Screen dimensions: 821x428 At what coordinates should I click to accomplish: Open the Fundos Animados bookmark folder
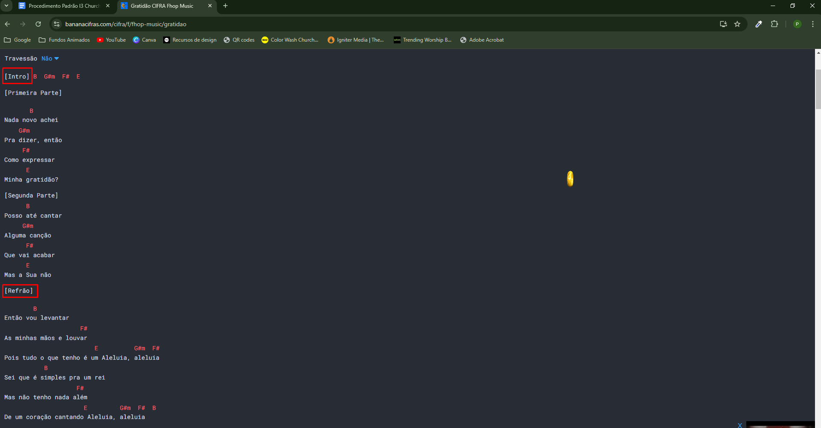point(64,40)
